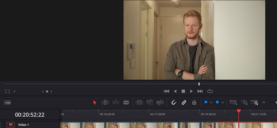Screen dimensions: 277x128
Task: Click the viewer scrubber bar handle
Action: [x=199, y=84]
